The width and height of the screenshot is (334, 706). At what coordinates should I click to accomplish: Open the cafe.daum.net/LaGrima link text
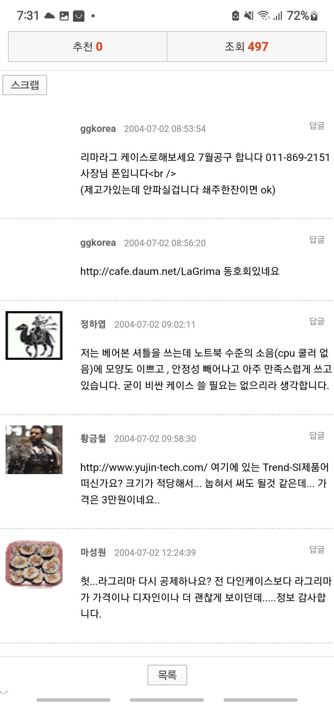pos(150,271)
